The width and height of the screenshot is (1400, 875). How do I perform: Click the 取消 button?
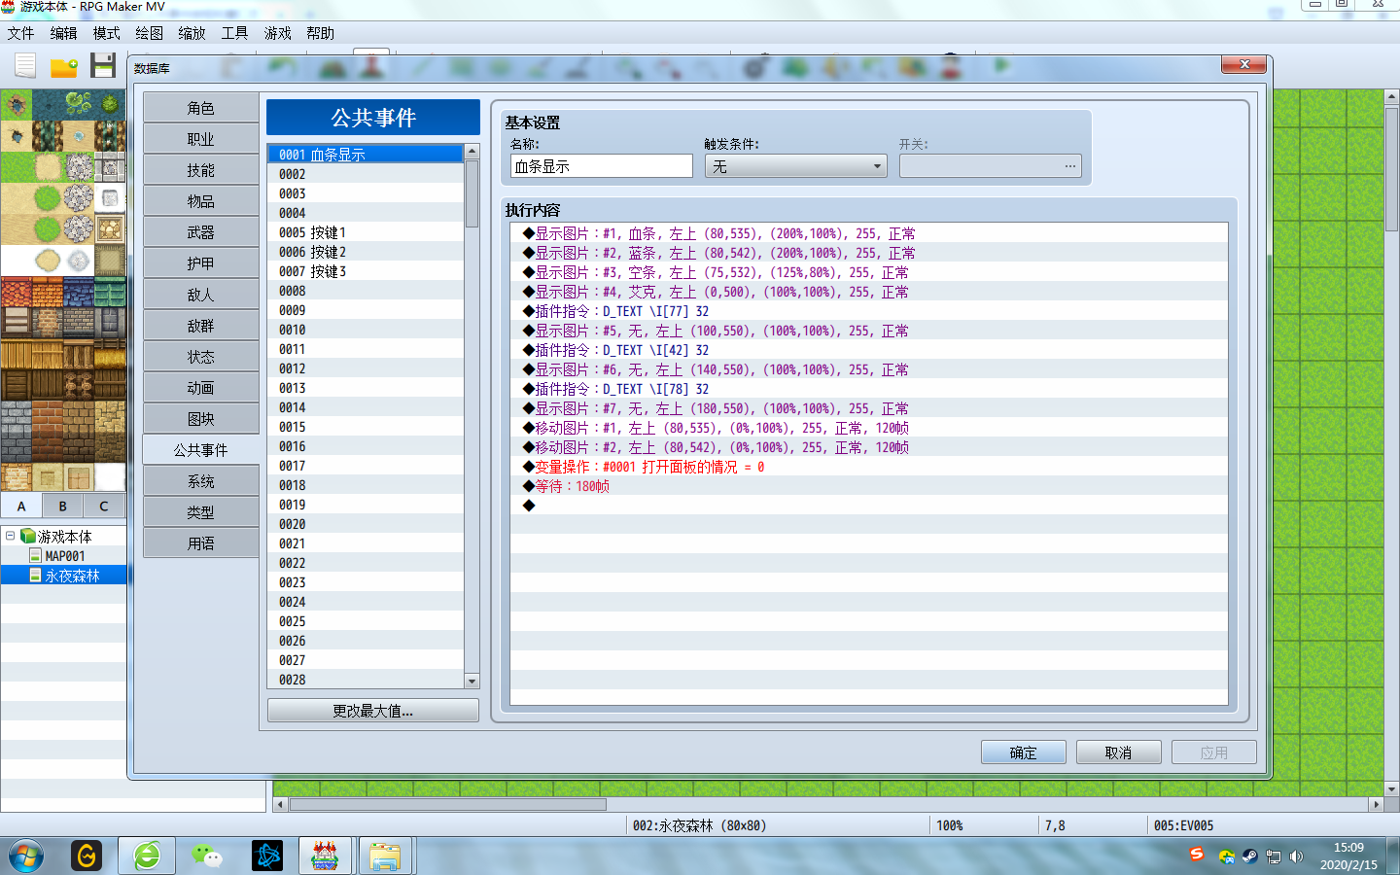(x=1119, y=752)
